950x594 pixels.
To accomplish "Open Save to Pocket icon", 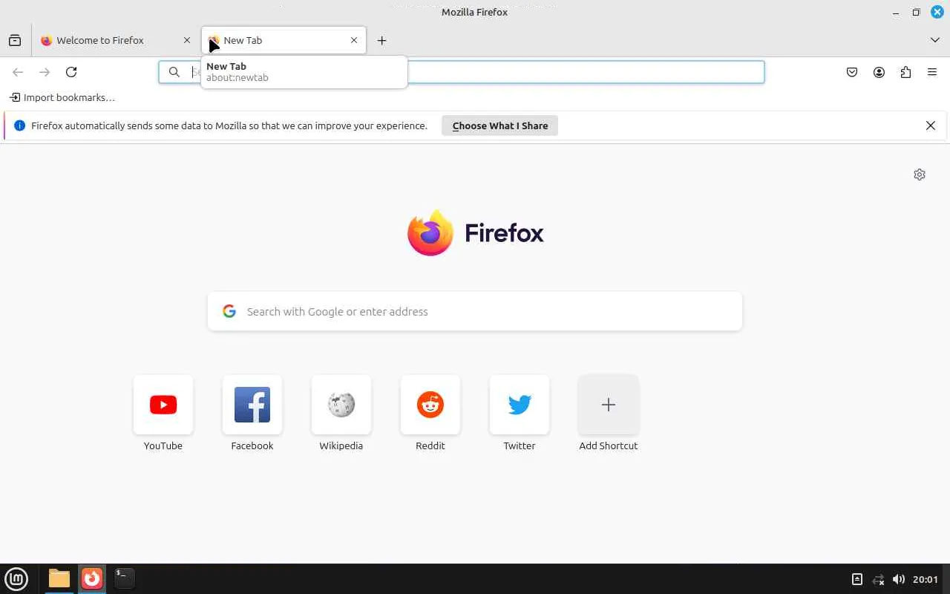I will pos(852,72).
